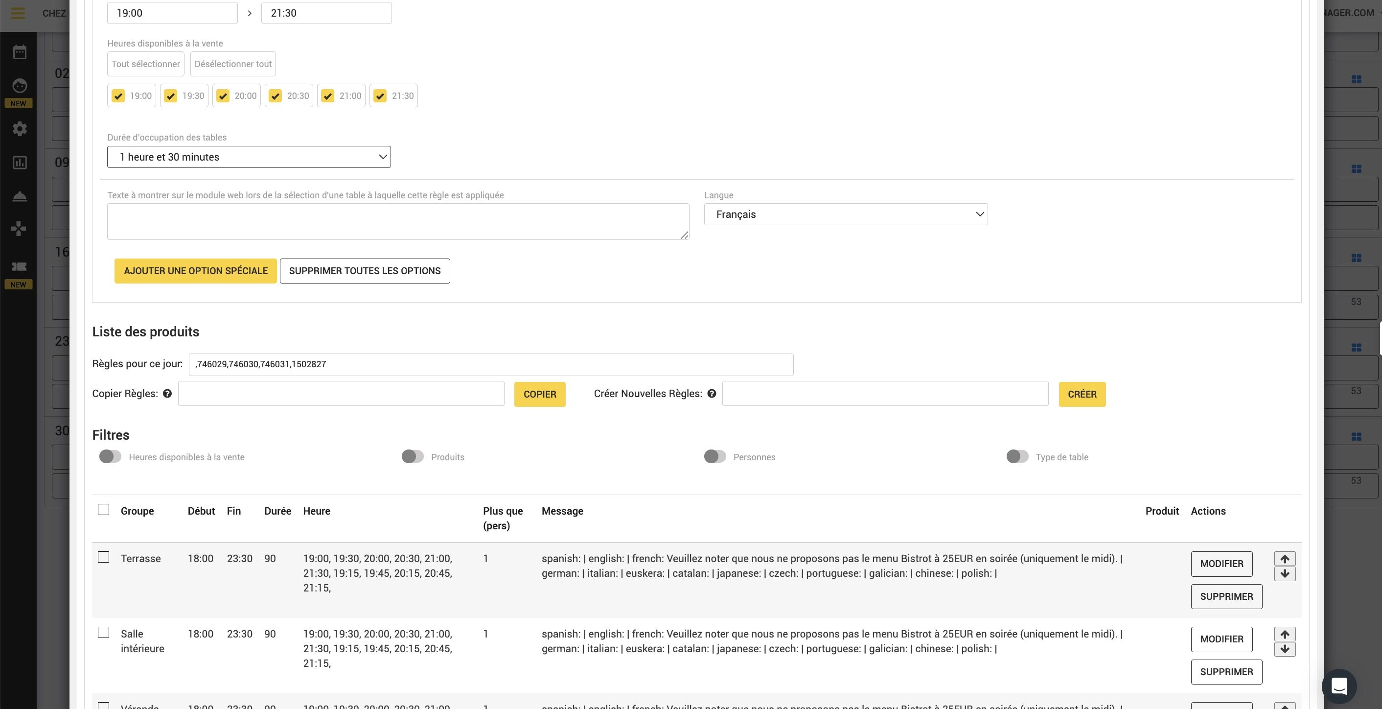Click the settings gear sidebar icon
Image resolution: width=1382 pixels, height=709 pixels.
pyautogui.click(x=20, y=129)
